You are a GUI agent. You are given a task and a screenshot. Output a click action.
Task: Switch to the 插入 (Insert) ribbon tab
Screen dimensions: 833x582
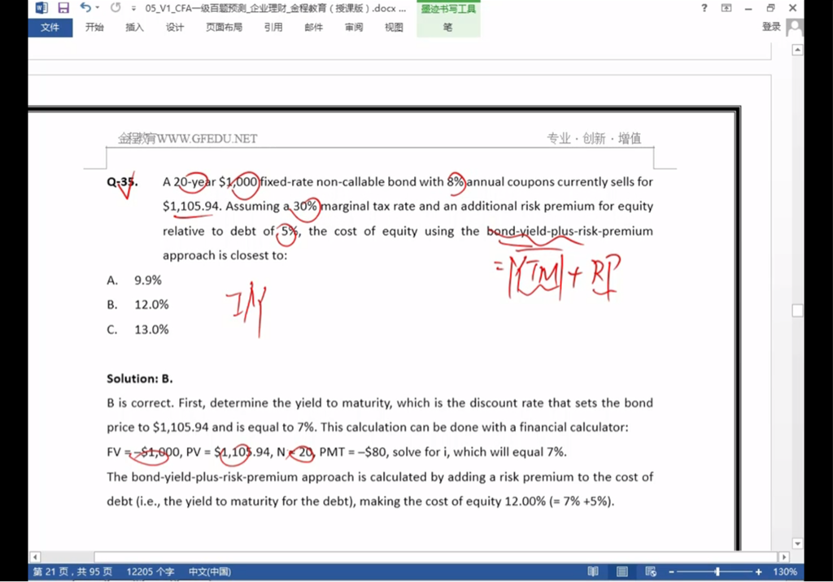pos(134,28)
